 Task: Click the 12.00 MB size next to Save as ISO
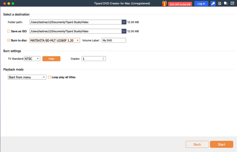click(x=133, y=31)
